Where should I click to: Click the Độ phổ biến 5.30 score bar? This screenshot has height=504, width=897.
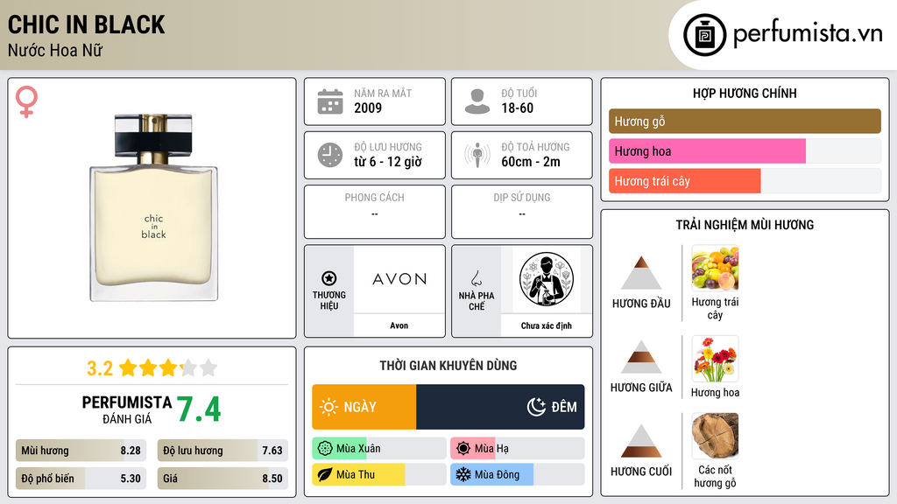click(x=81, y=479)
